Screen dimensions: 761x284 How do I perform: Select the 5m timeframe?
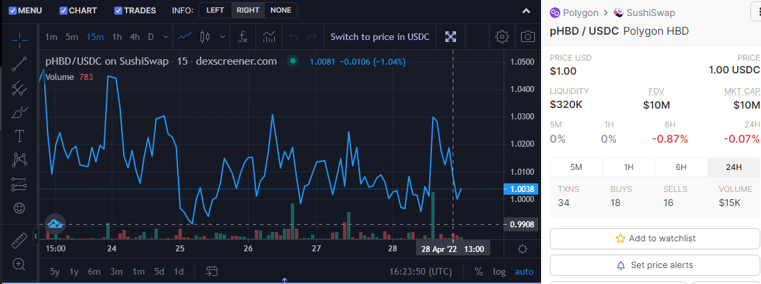click(x=72, y=37)
